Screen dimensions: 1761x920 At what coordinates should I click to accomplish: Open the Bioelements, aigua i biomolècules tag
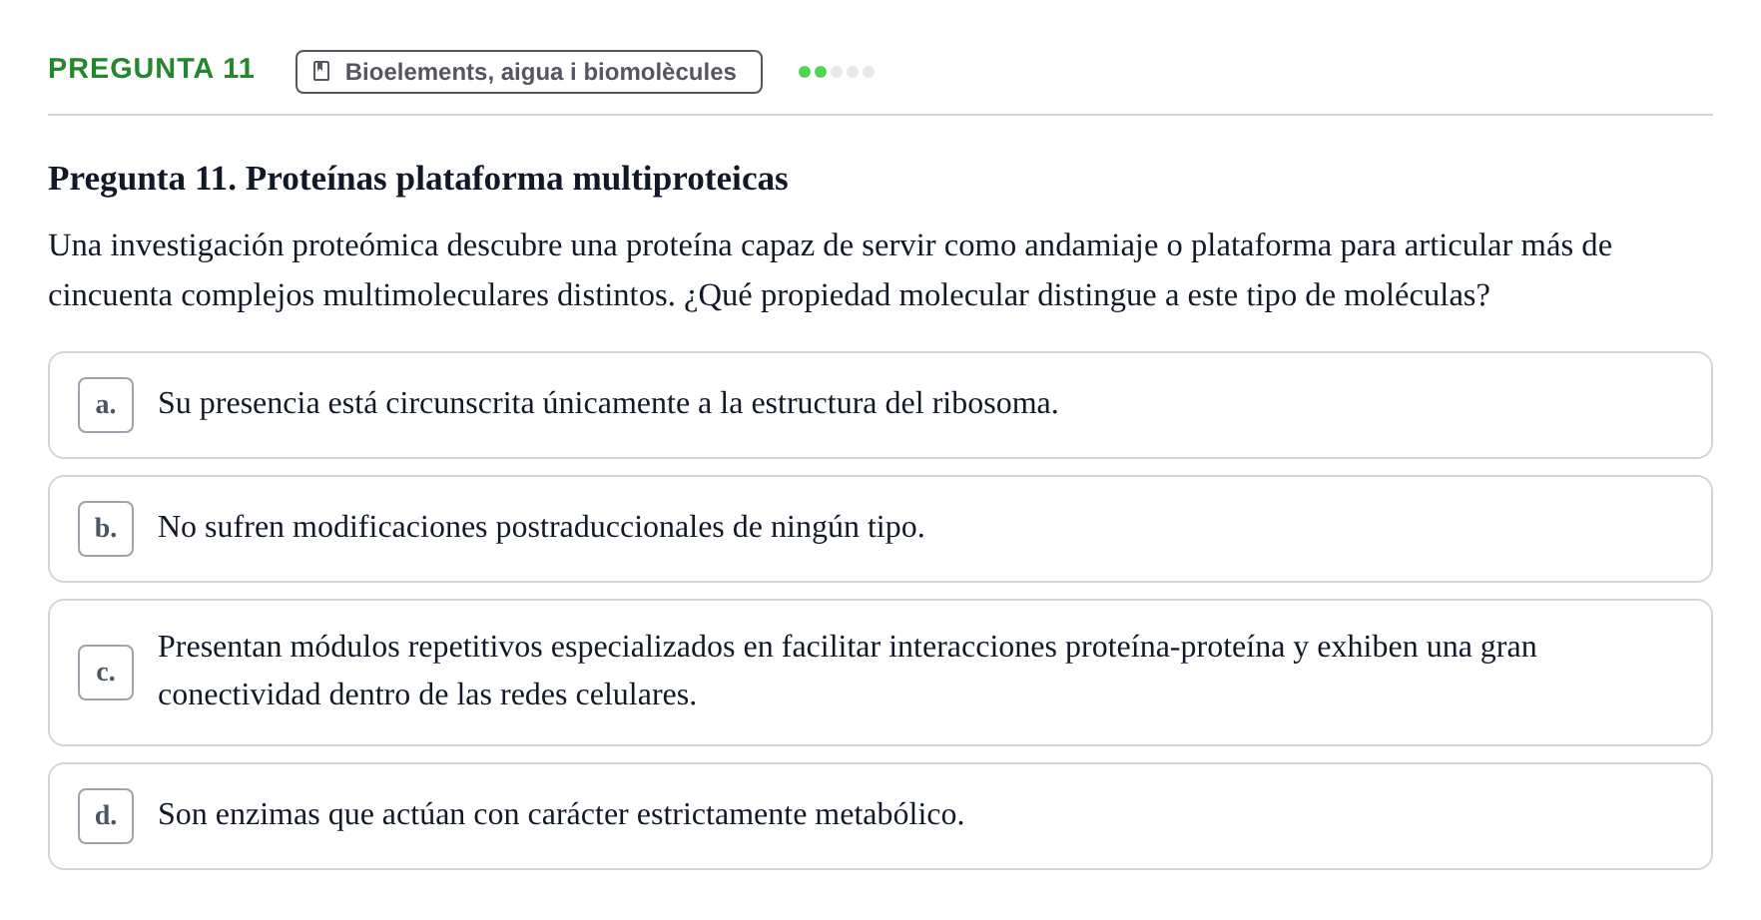[529, 72]
